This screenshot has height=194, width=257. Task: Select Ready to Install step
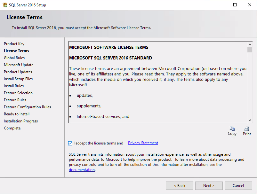(x=16, y=114)
